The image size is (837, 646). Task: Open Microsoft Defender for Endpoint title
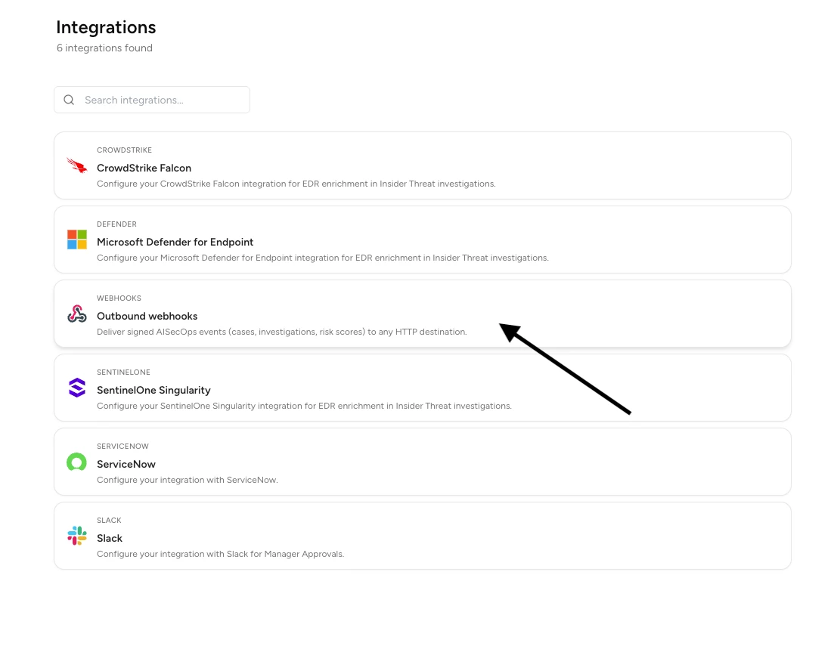pyautogui.click(x=175, y=243)
